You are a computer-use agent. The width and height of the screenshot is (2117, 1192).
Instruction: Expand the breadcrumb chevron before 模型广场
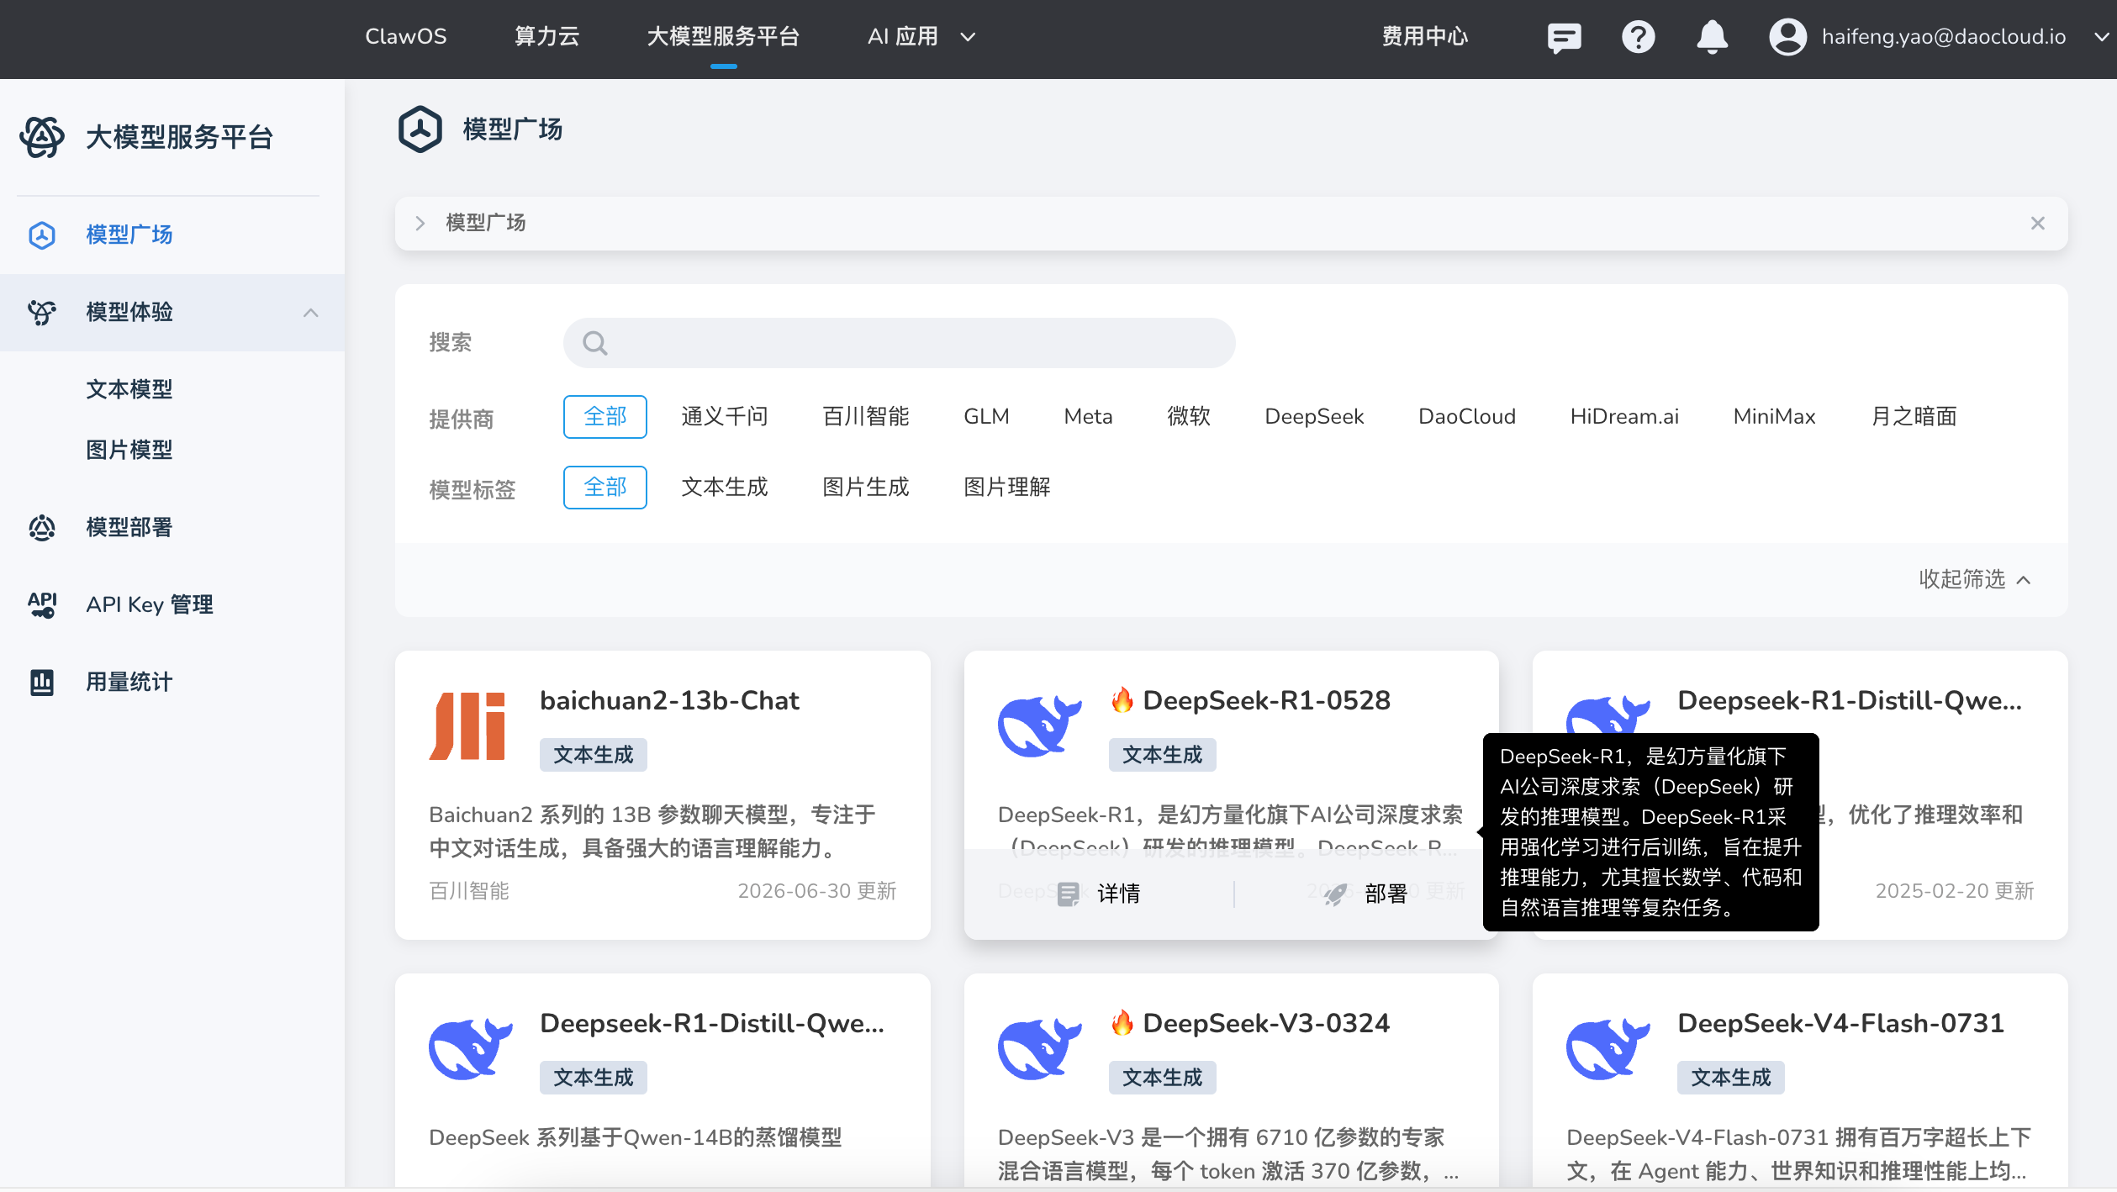tap(420, 223)
